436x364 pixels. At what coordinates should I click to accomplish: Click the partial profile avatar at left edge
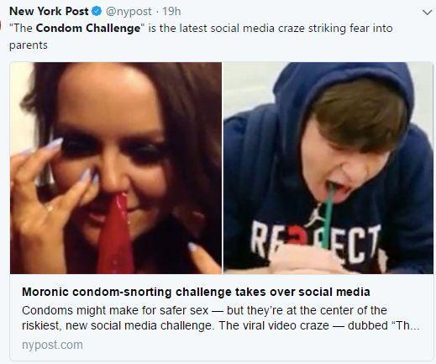tap(1, 25)
